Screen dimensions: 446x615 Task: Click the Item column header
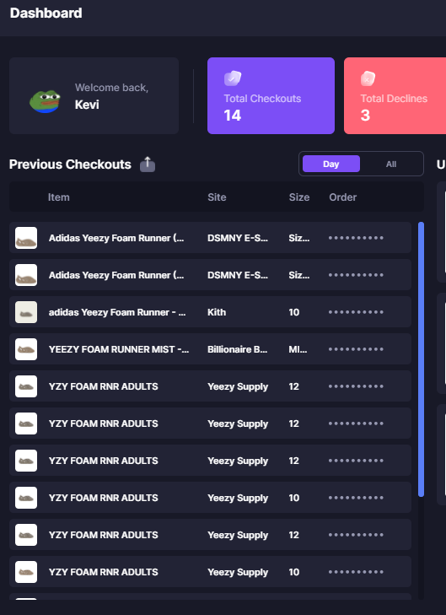pos(59,197)
